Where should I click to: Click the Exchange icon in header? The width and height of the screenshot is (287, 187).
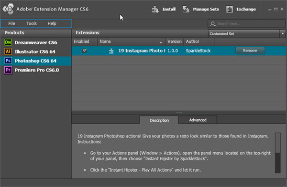click(x=229, y=10)
